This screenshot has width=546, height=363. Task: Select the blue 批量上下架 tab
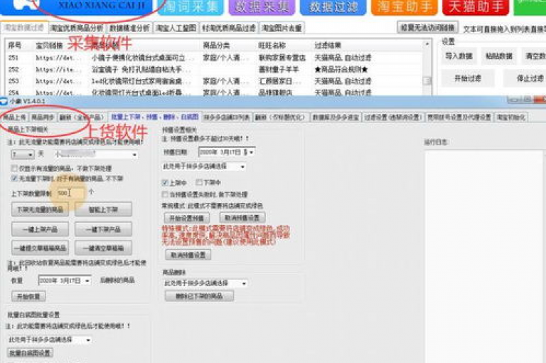(154, 117)
